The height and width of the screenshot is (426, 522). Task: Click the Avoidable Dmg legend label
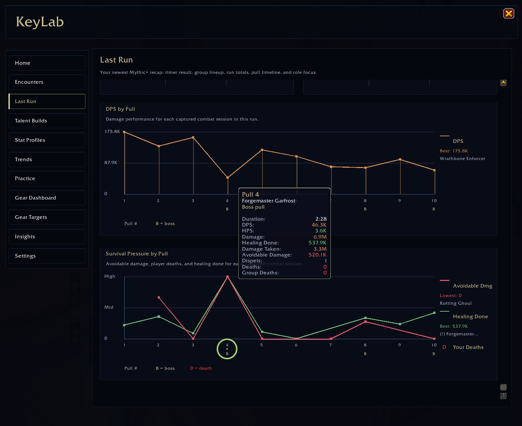click(473, 286)
